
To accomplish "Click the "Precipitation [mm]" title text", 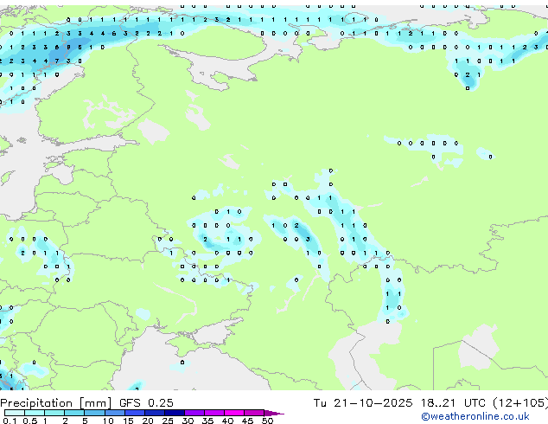I will pos(56,403).
